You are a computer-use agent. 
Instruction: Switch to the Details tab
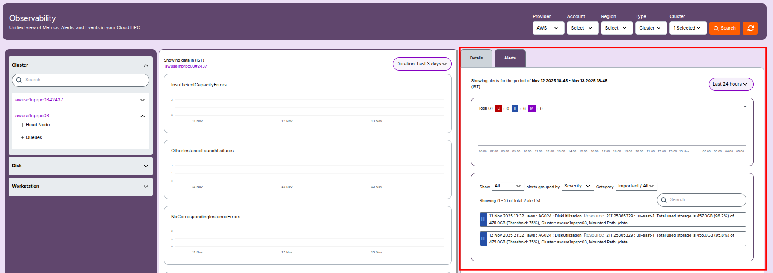point(476,58)
